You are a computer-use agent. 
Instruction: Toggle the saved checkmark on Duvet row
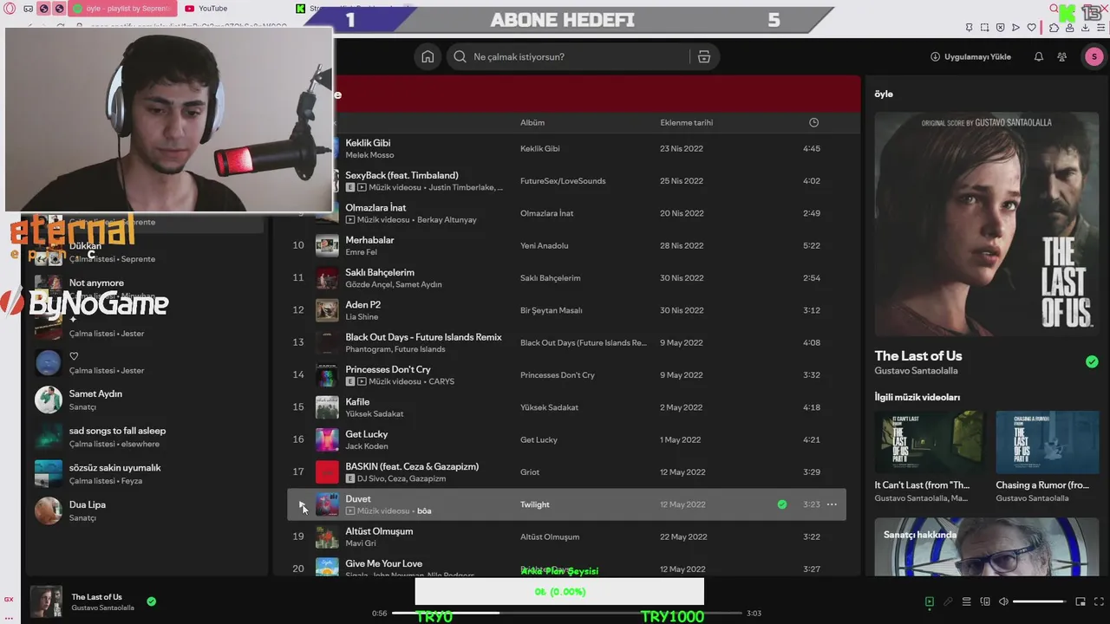point(782,504)
